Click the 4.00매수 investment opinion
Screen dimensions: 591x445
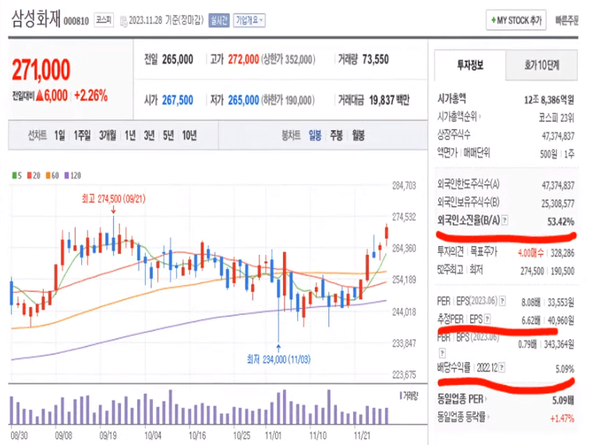tap(531, 253)
